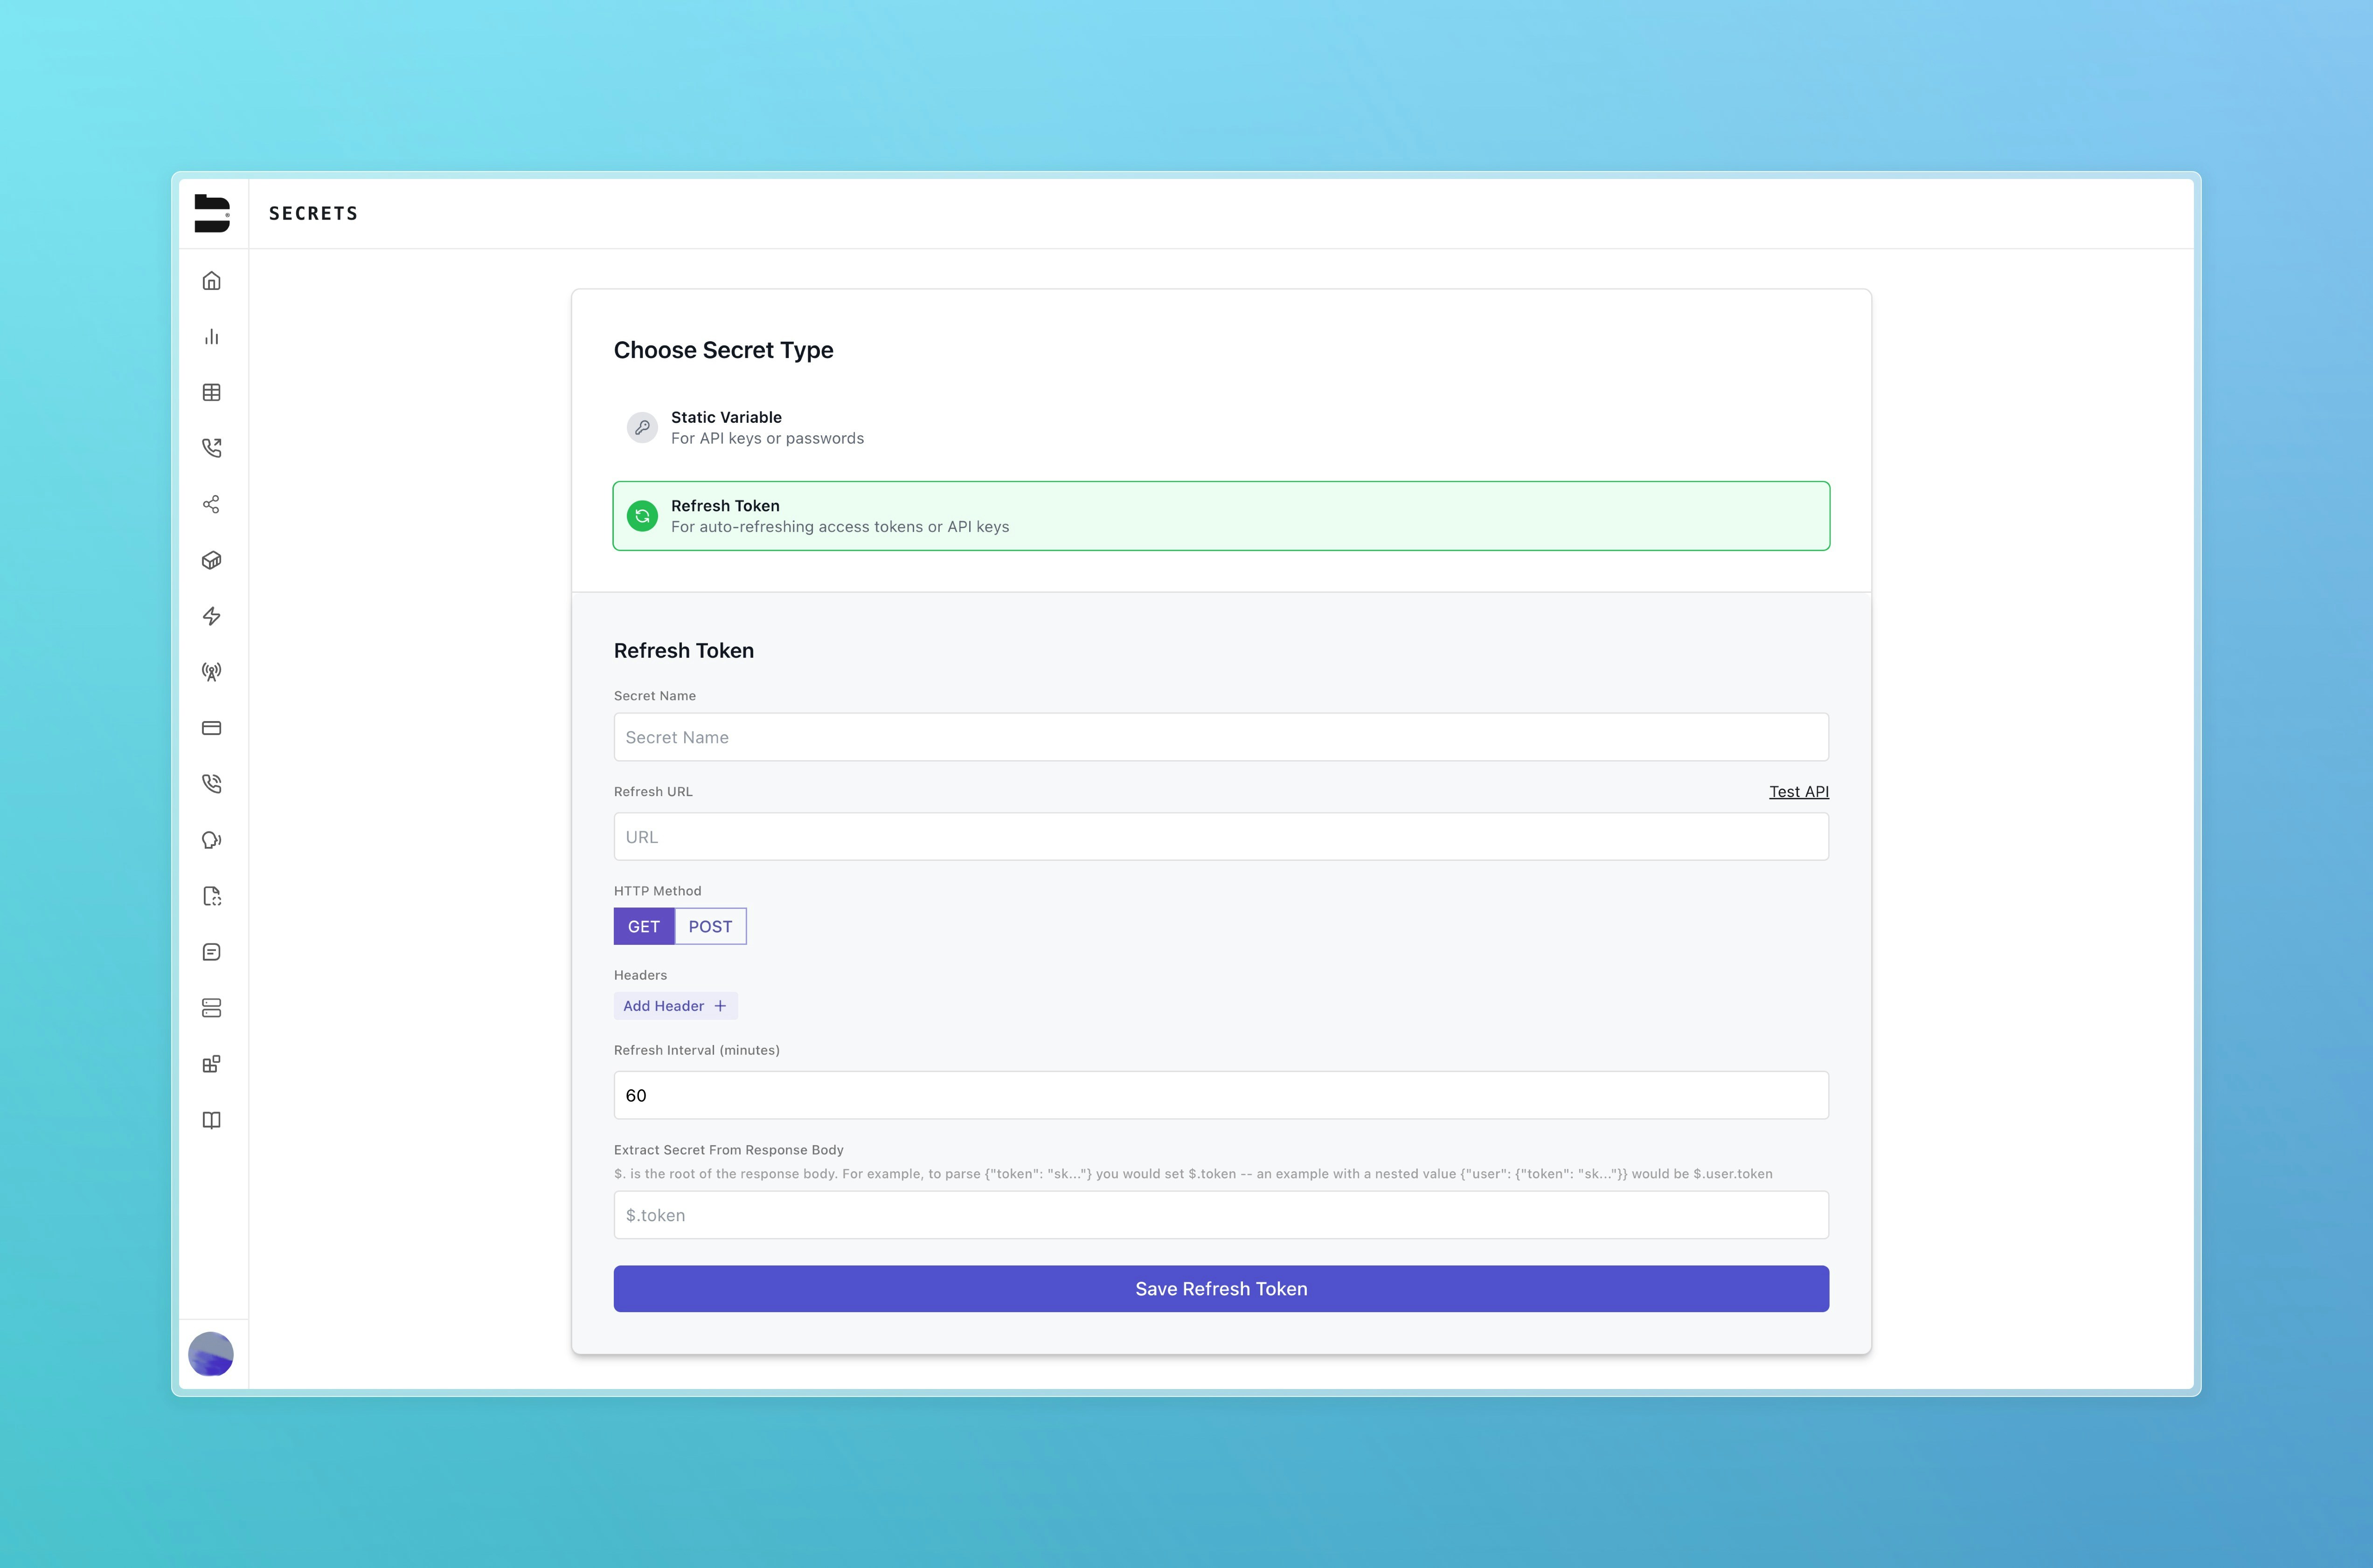This screenshot has height=1568, width=2373.
Task: Open the radio tower broadcast icon
Action: pos(211,672)
